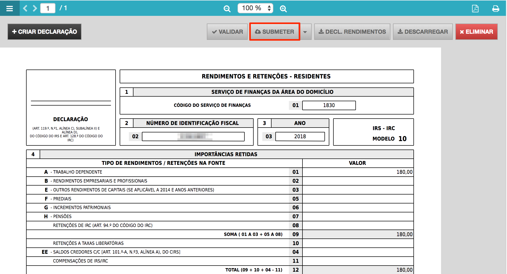Click CRIAR DECLARAÇÃO to create a declaration
The height and width of the screenshot is (274, 507).
coord(44,31)
